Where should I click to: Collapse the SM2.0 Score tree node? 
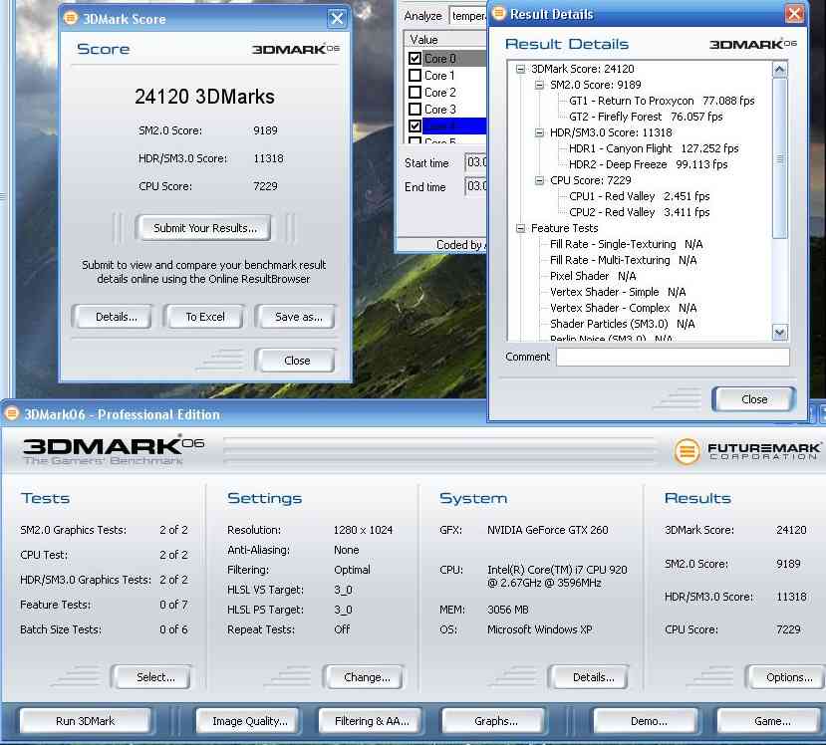pos(540,86)
